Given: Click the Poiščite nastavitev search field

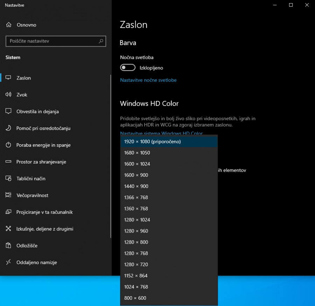Looking at the screenshot, I should [52, 41].
